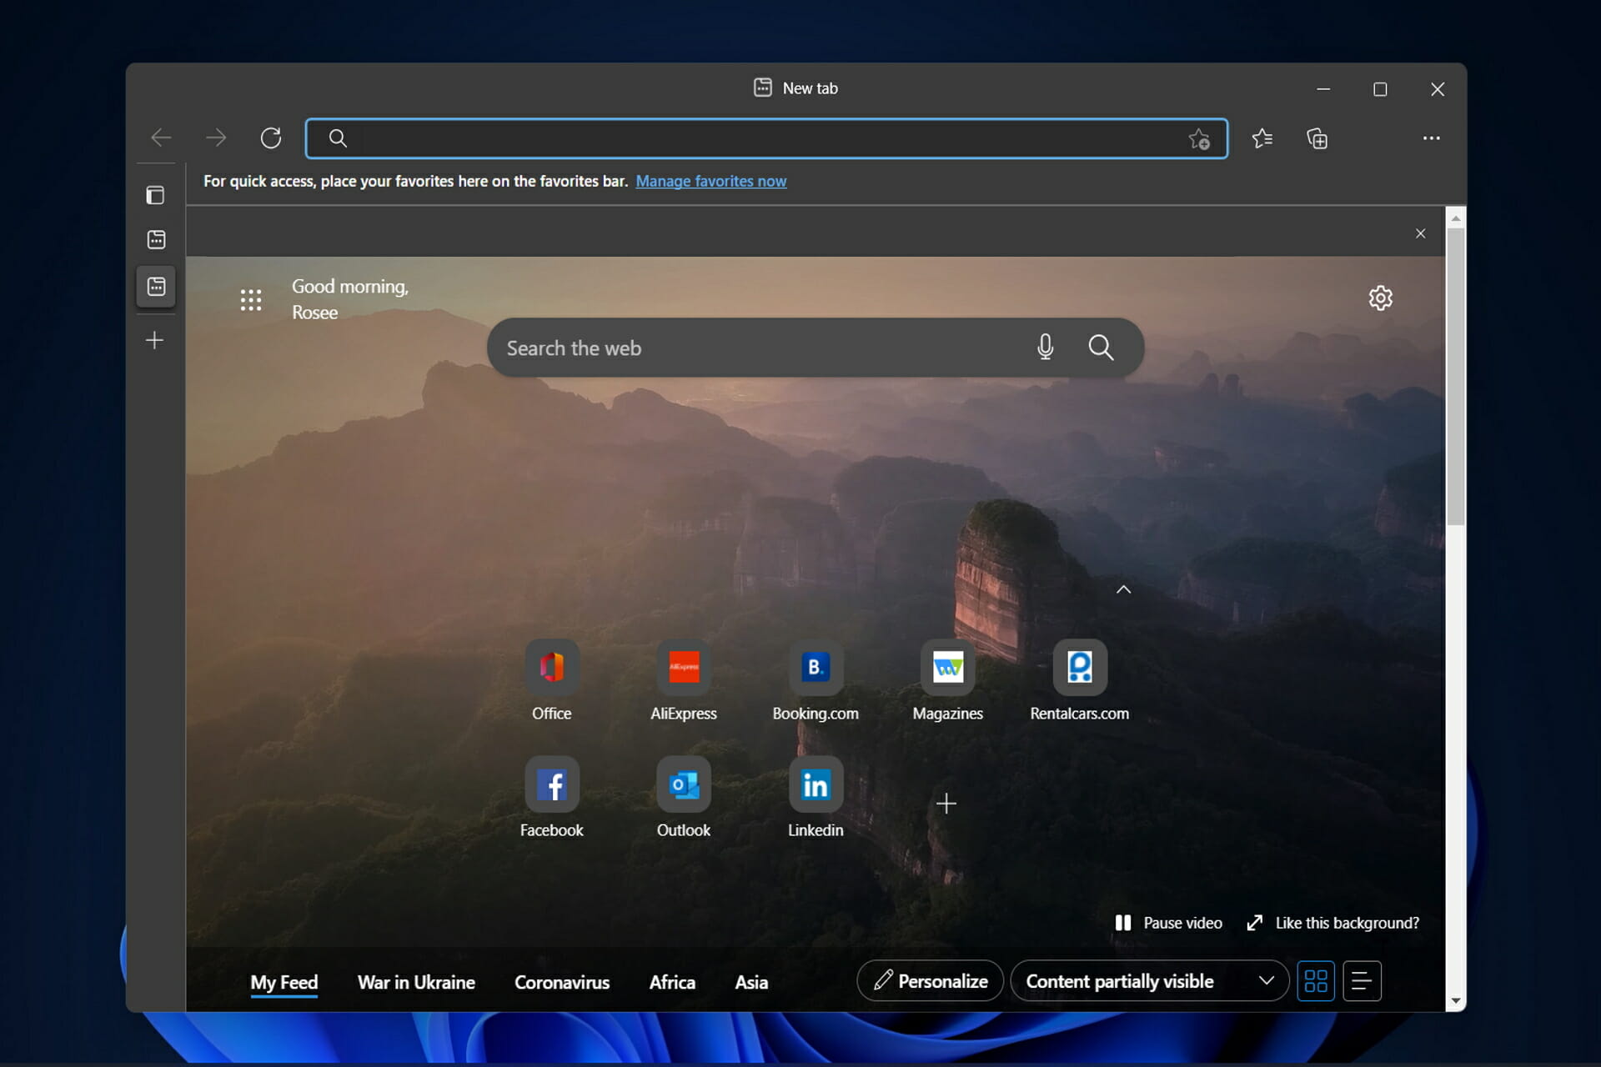Switch feed to list view
The height and width of the screenshot is (1067, 1601).
click(x=1362, y=981)
